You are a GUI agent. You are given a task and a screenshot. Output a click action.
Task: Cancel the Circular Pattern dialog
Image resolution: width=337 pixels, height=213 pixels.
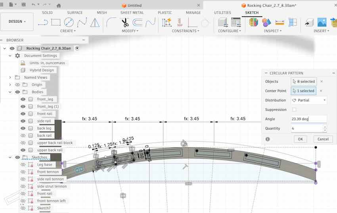[323, 139]
